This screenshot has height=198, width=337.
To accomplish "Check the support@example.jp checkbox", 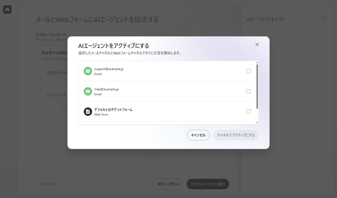I will coord(249,71).
